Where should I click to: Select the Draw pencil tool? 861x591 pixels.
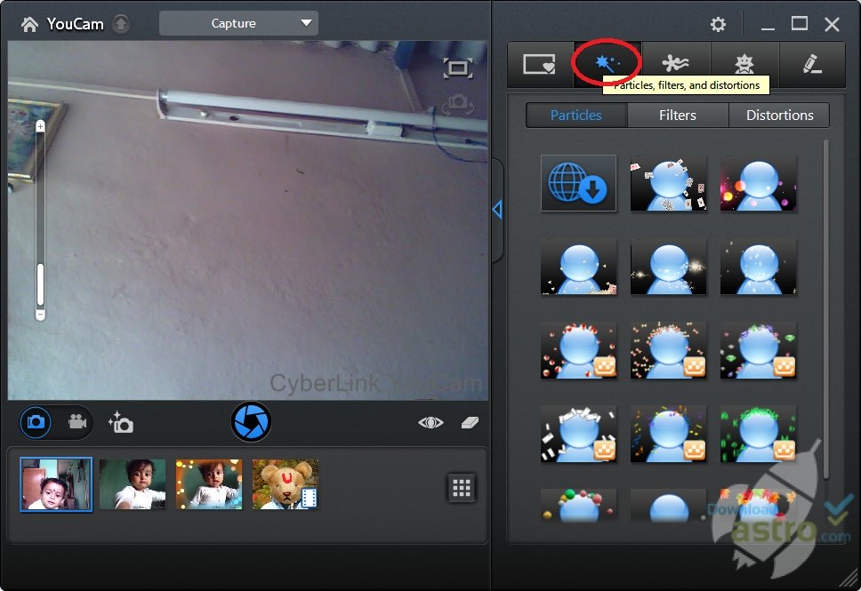click(x=811, y=64)
